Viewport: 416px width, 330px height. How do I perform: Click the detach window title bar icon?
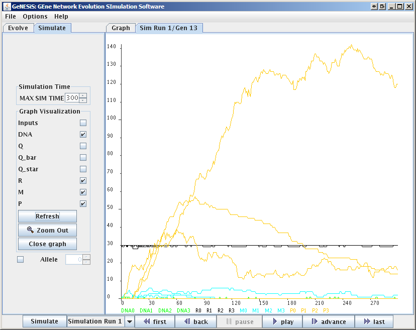(x=382, y=7)
